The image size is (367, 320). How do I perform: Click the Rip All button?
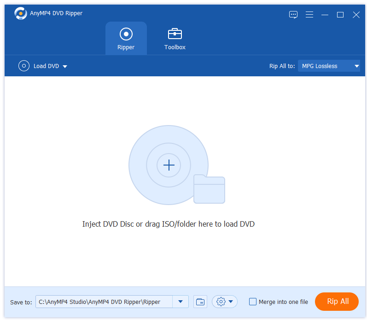tap(337, 302)
